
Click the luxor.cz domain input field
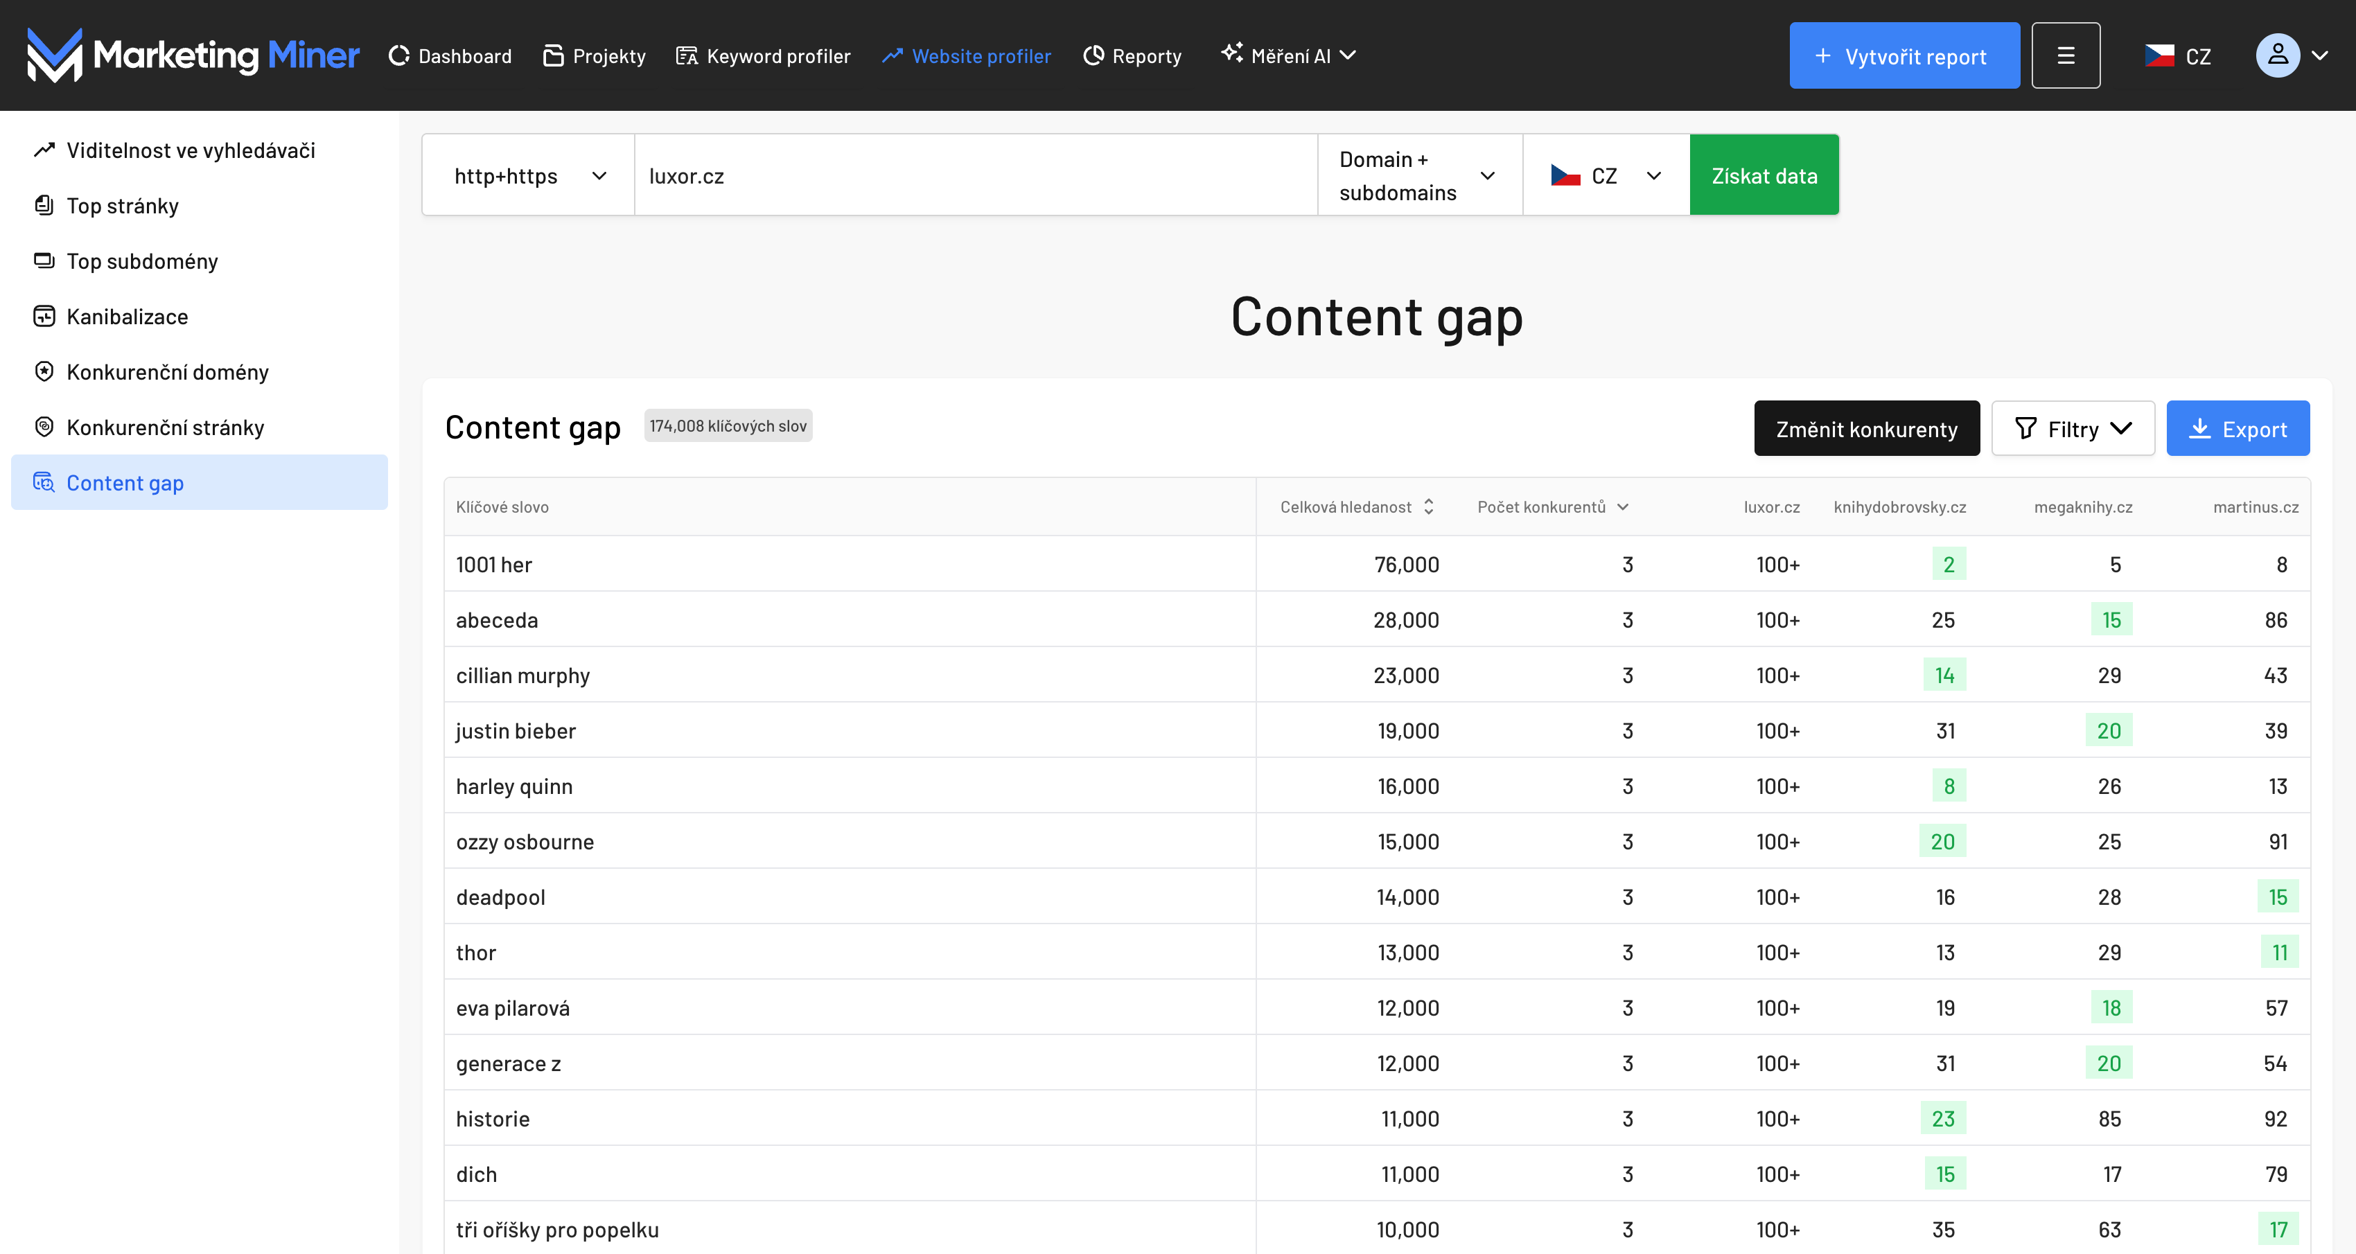click(975, 175)
